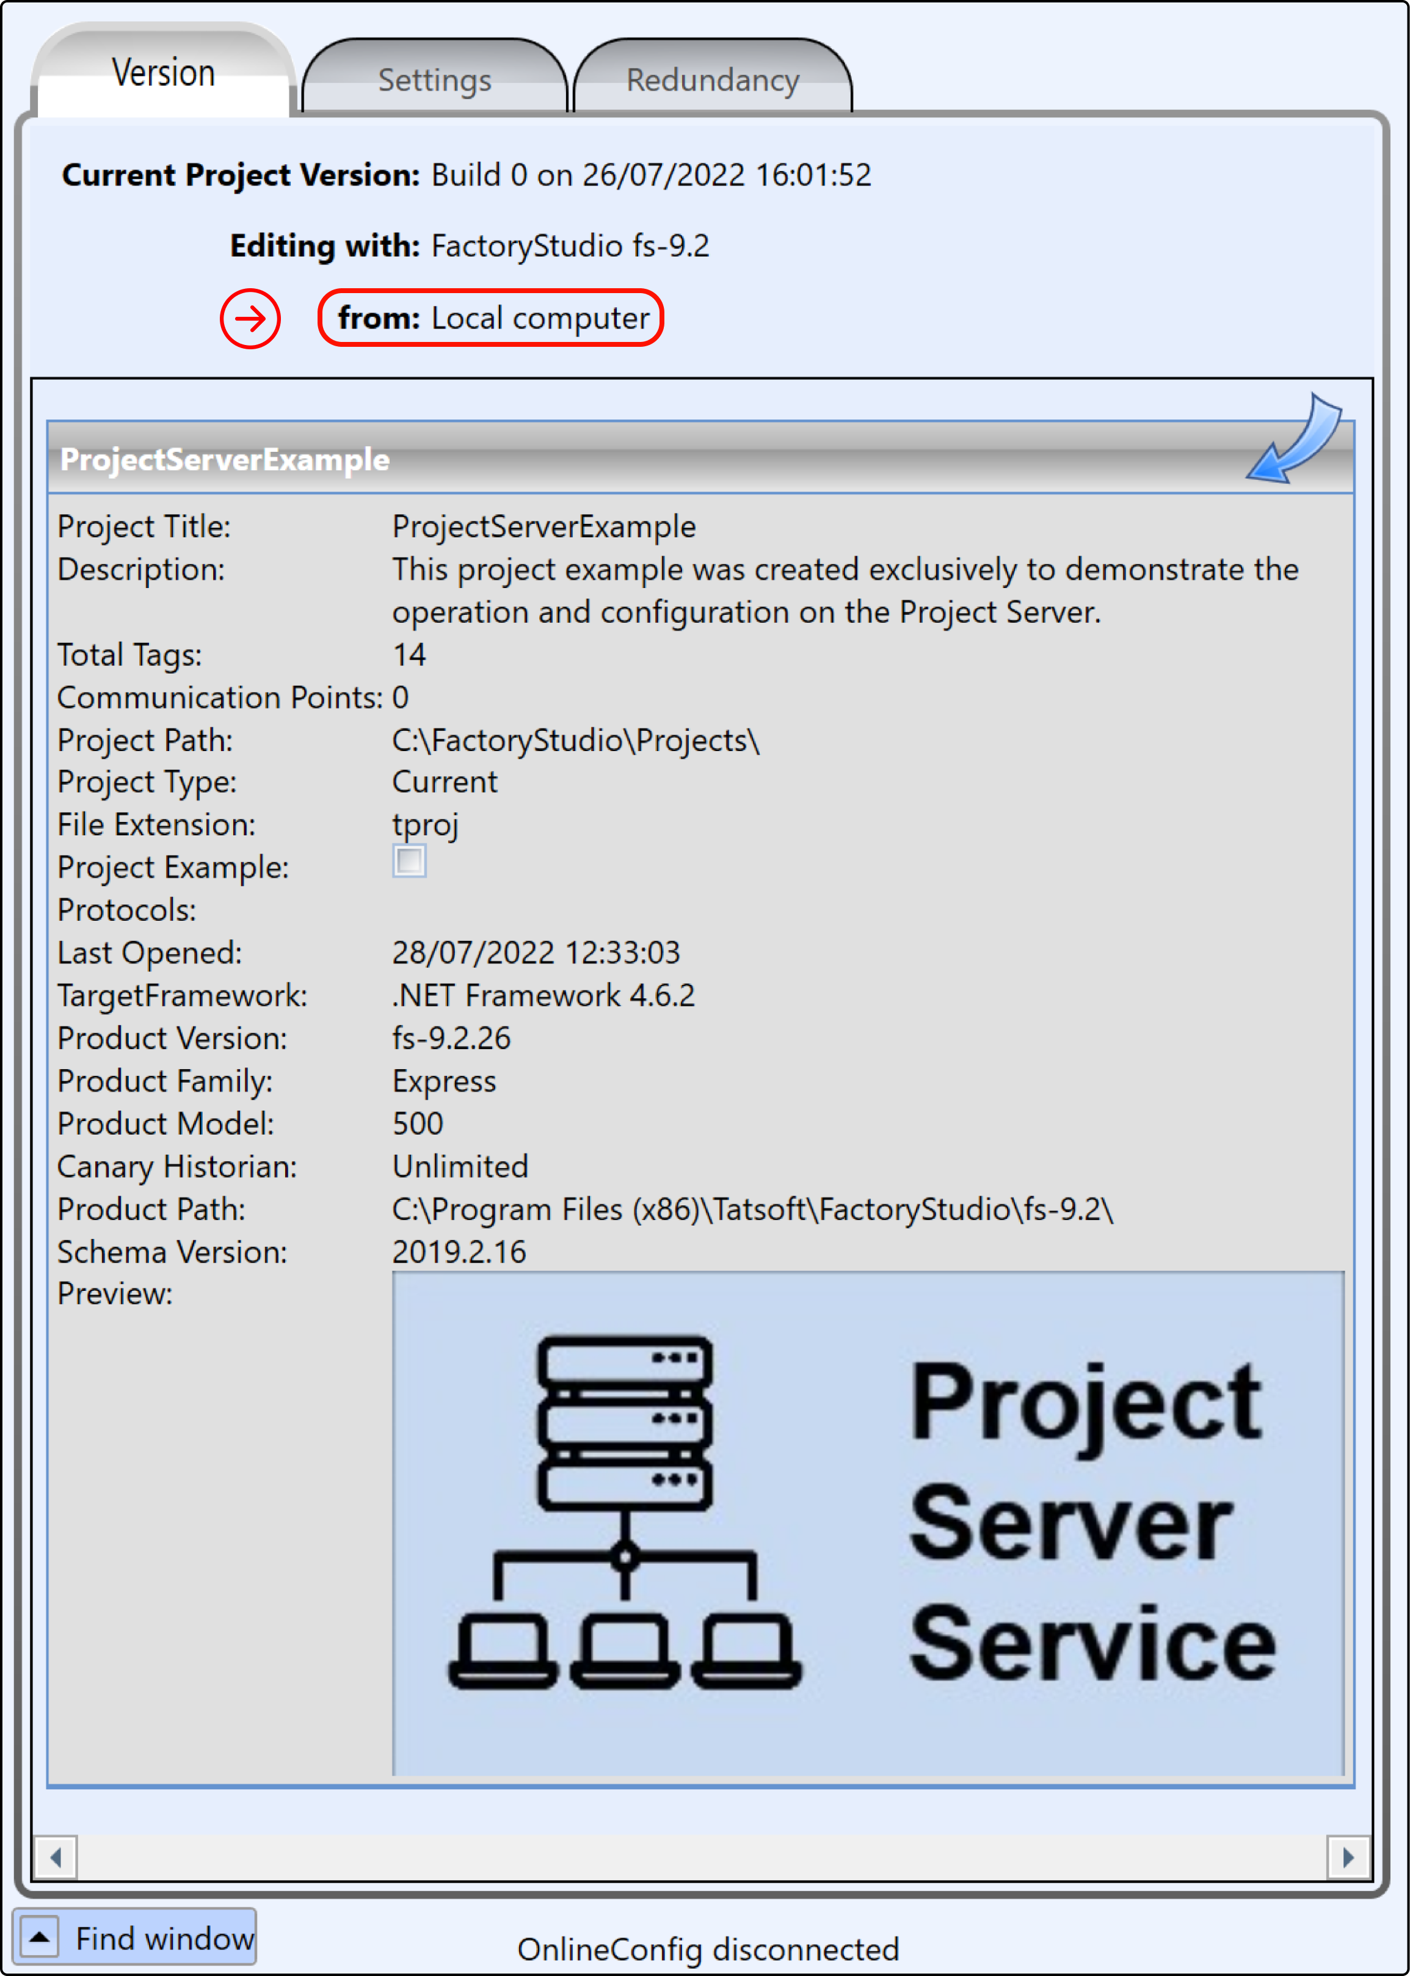Click the Communication Points value '0'
The height and width of the screenshot is (1976, 1410).
[x=400, y=697]
